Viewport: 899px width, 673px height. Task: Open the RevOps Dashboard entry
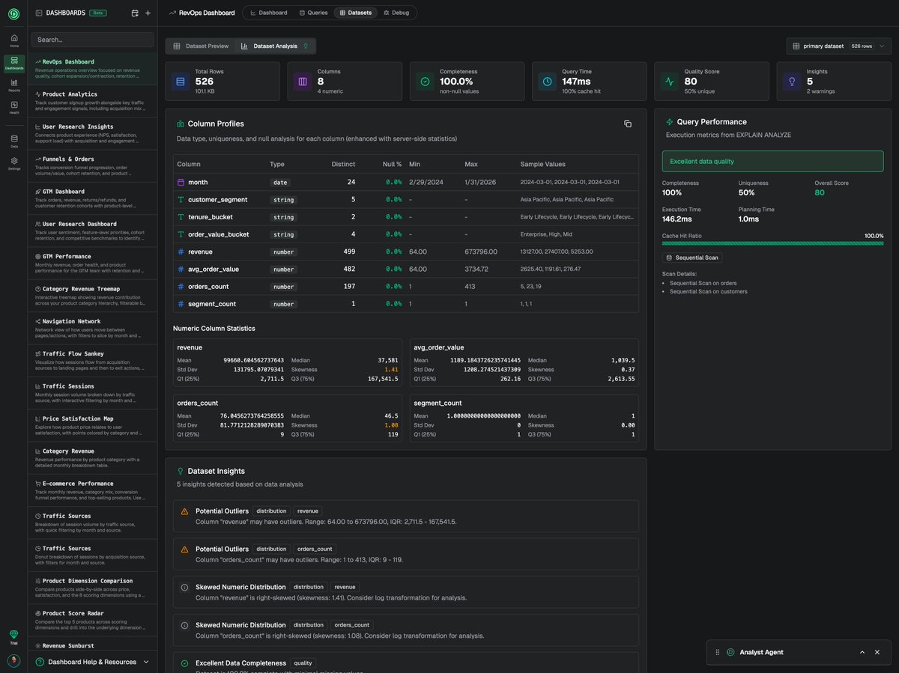click(92, 68)
